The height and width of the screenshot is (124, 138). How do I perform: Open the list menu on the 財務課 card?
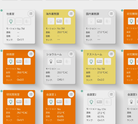(x=31, y=54)
